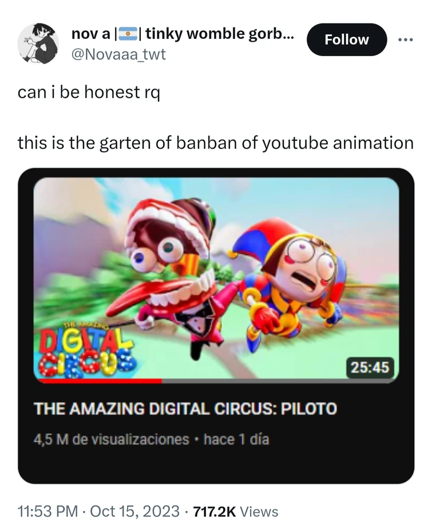432x523 pixels.
Task: Open the Novaaa_twt profile avatar
Action: coord(38,43)
